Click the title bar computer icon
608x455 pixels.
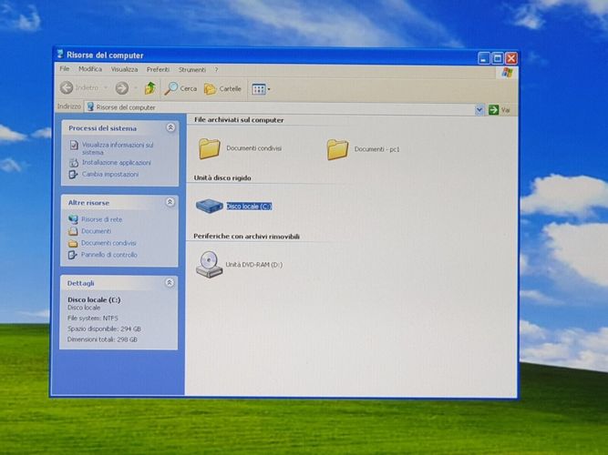click(x=60, y=54)
